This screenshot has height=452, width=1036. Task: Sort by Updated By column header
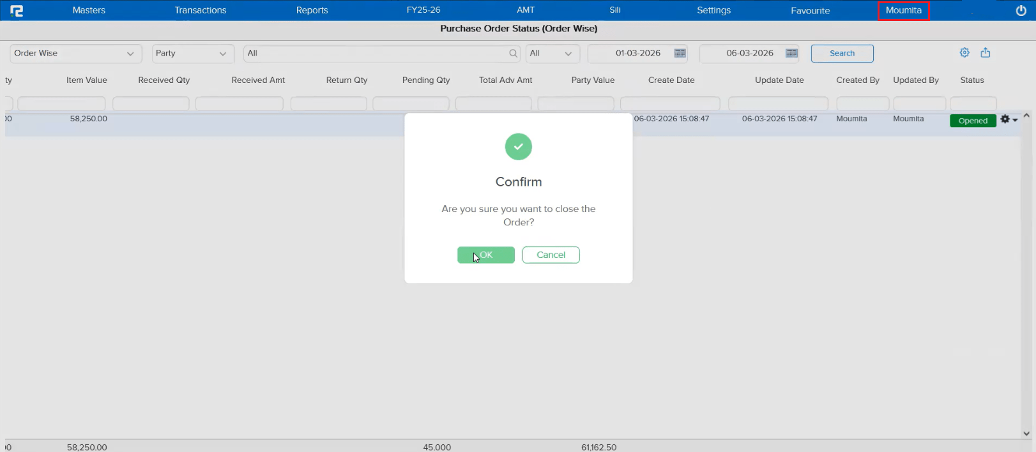pyautogui.click(x=916, y=80)
